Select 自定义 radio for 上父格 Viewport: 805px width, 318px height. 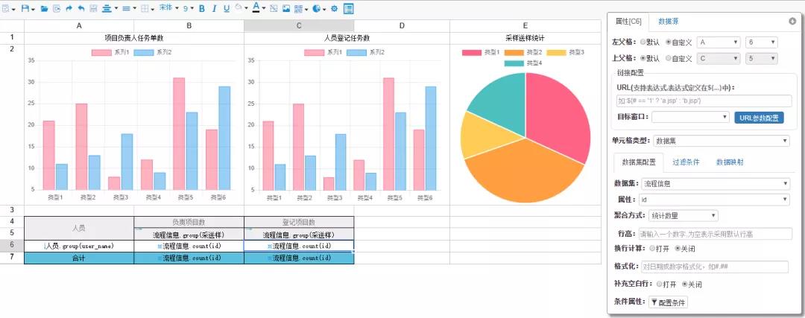click(669, 58)
